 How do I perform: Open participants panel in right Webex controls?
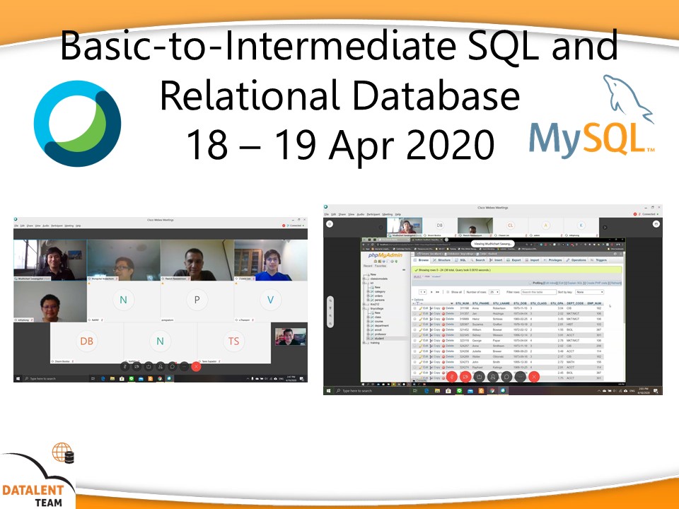[493, 377]
